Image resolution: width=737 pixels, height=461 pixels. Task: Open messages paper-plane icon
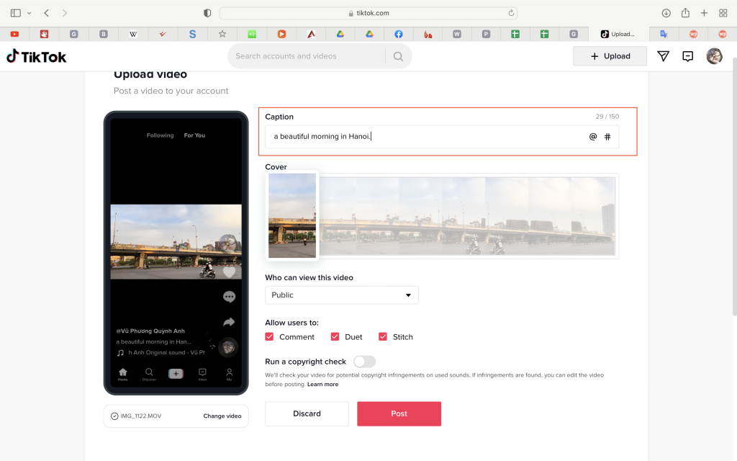click(x=663, y=56)
